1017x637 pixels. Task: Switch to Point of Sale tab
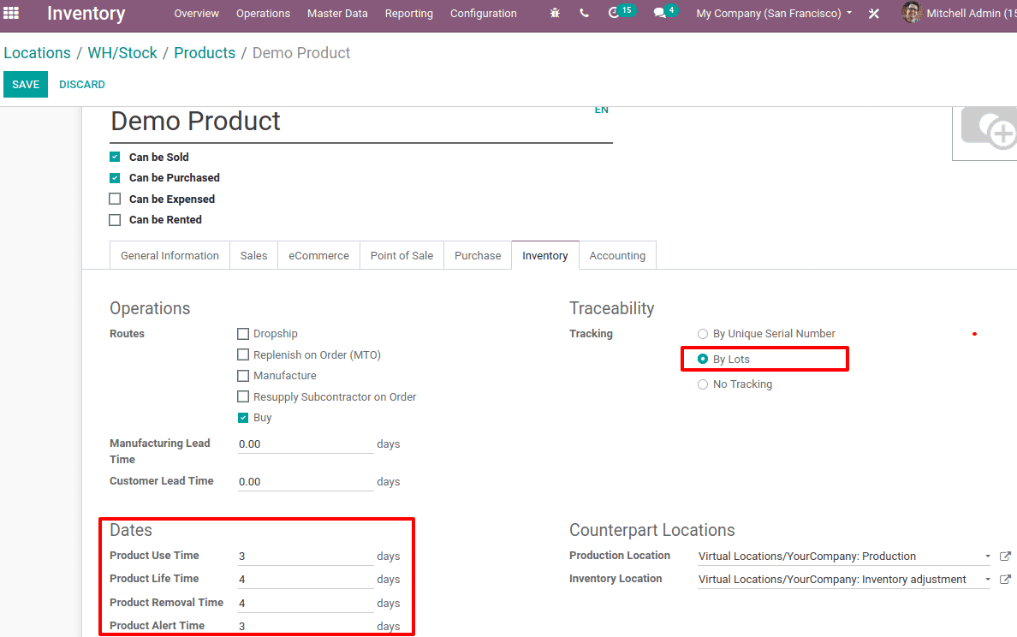click(401, 256)
